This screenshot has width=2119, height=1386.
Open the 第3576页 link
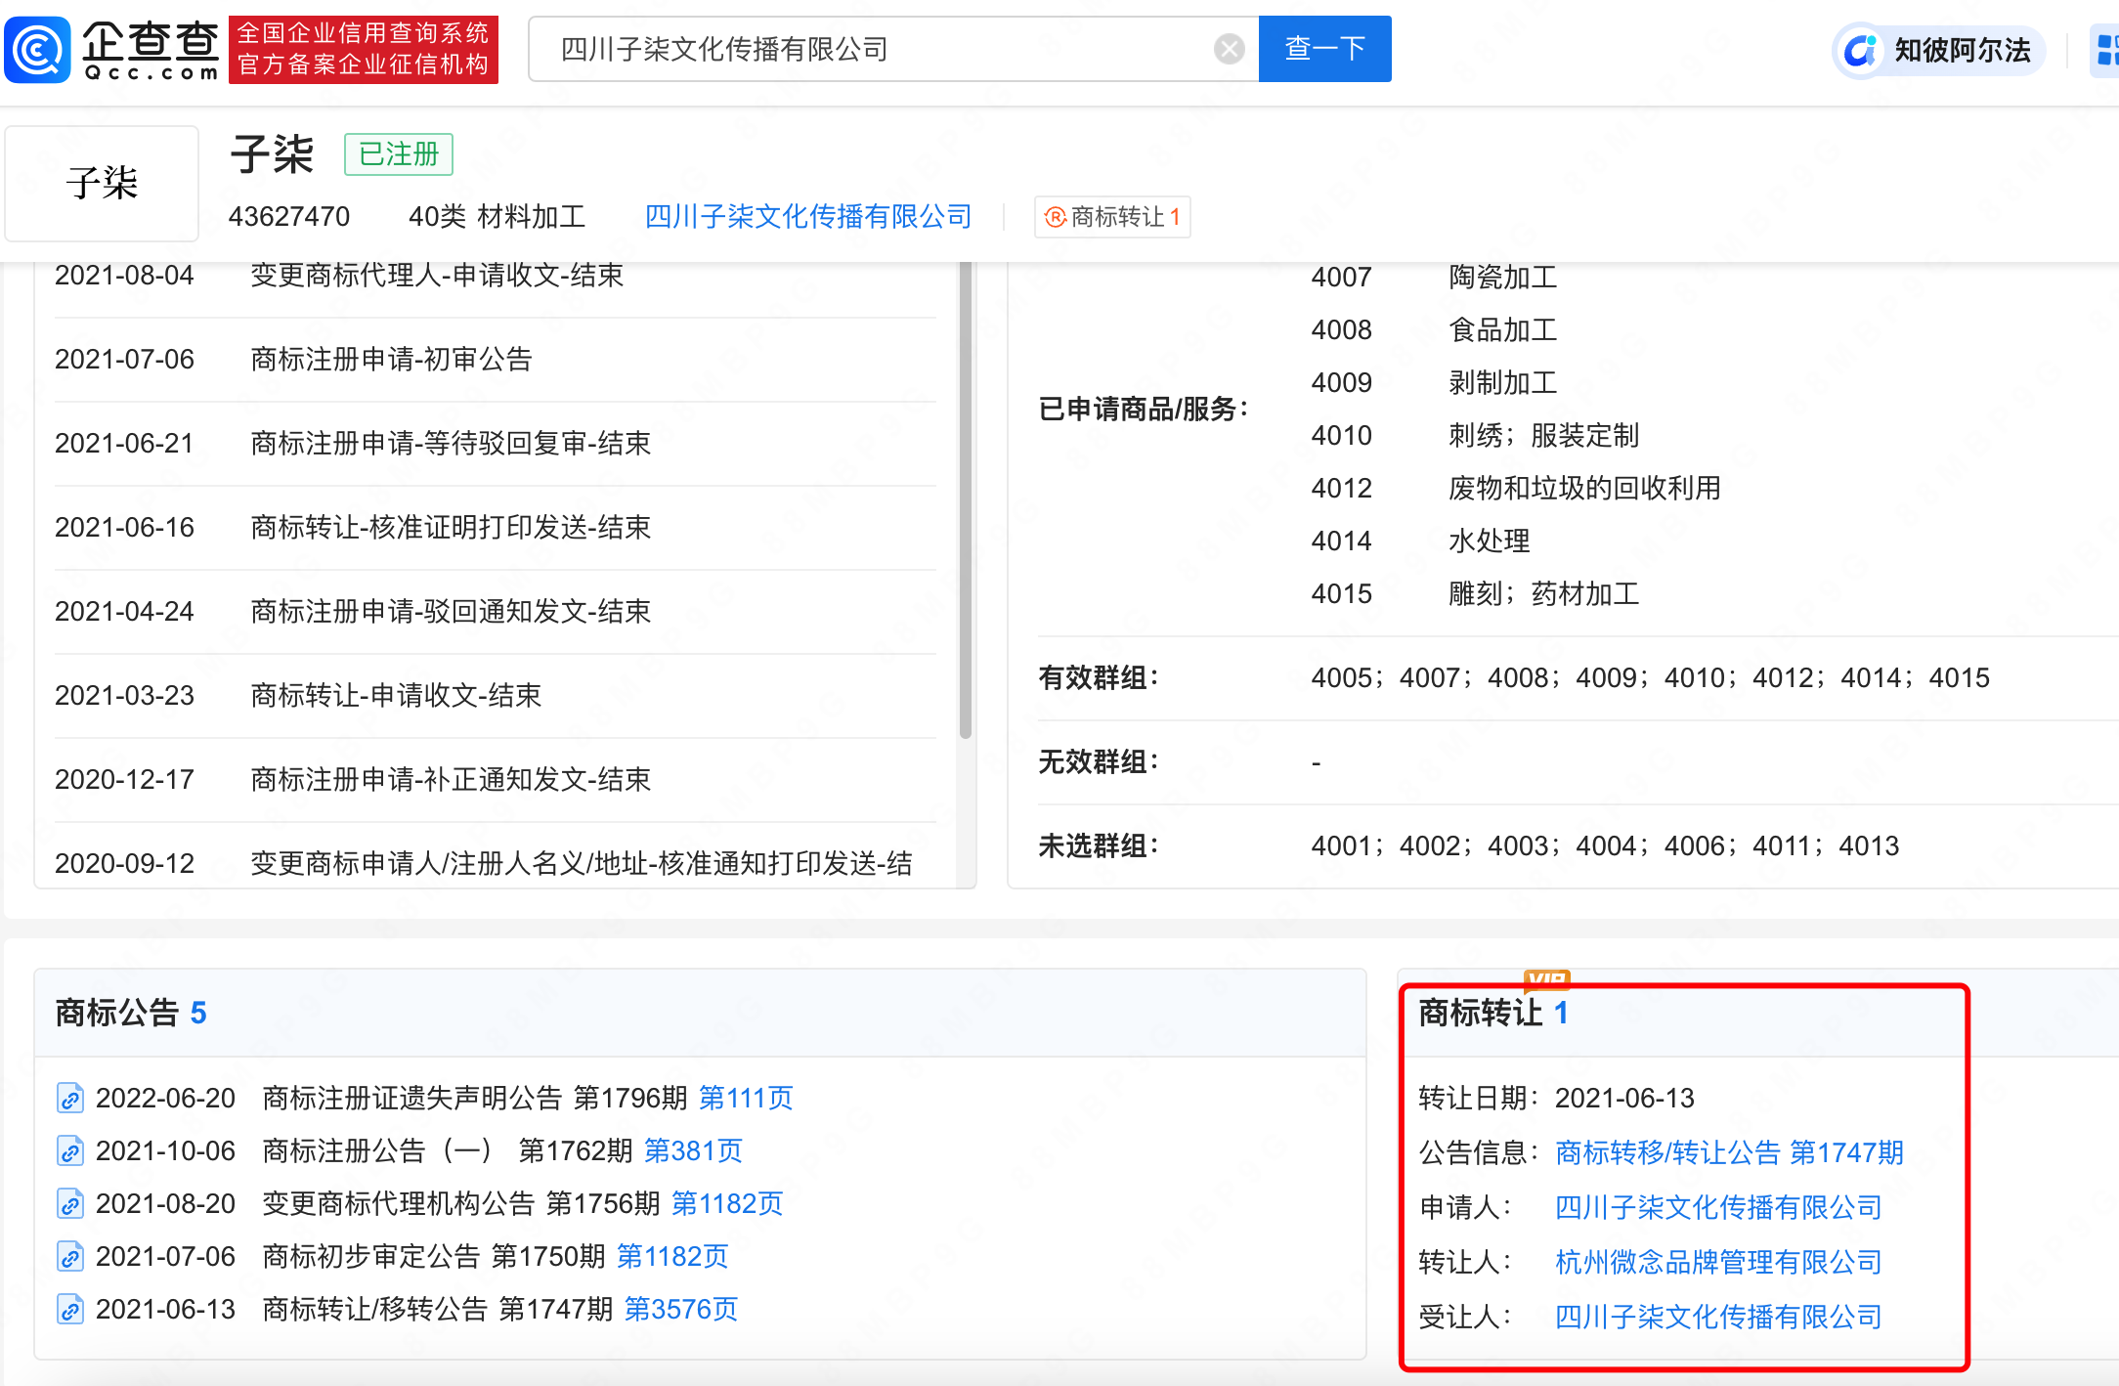coord(681,1310)
